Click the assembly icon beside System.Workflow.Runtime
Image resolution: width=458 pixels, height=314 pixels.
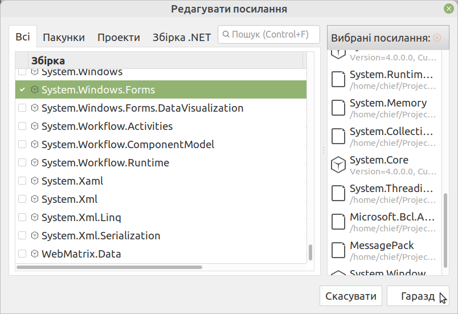[x=35, y=162]
